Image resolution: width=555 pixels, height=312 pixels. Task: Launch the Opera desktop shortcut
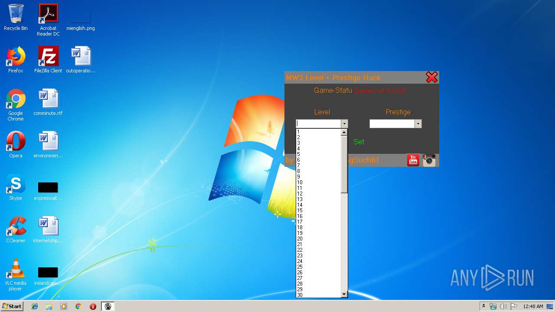coord(16,145)
